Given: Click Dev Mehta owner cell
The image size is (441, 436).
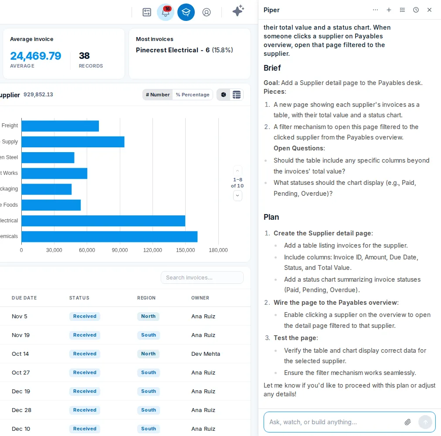Looking at the screenshot, I should coord(206,354).
